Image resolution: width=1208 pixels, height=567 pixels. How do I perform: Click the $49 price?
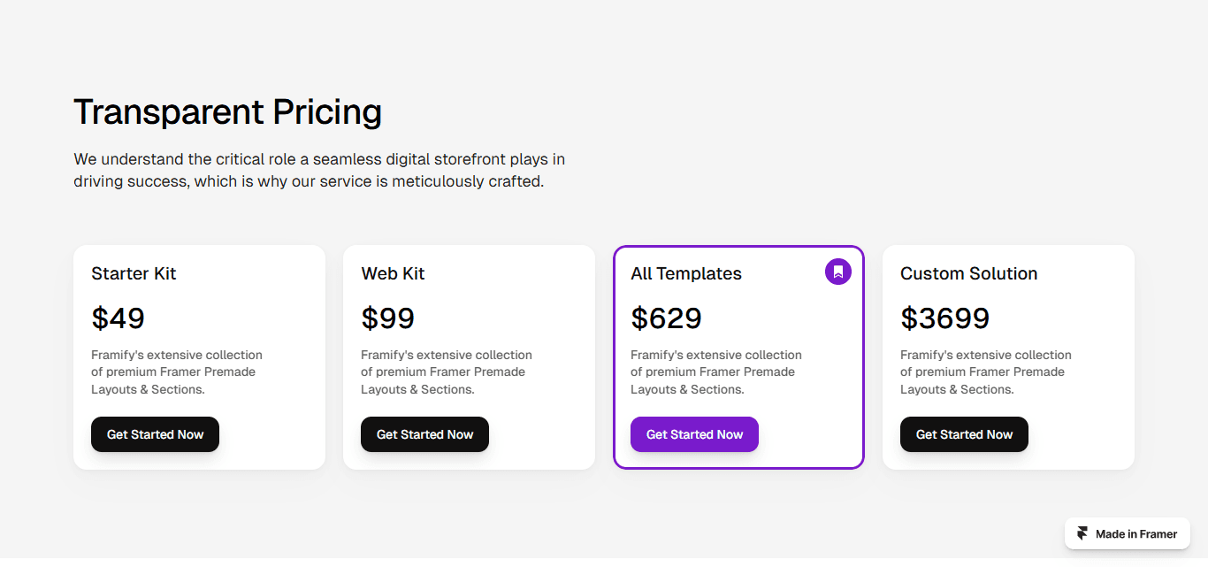tap(118, 318)
